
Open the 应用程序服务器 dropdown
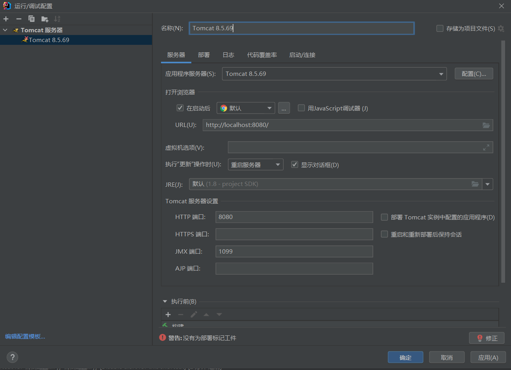point(334,74)
